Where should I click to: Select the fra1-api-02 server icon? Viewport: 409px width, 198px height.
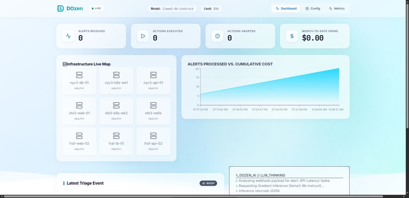tap(153, 136)
